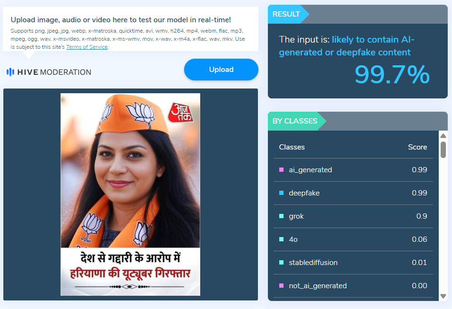
Task: Select the BY CLASSES panel tab header
Action: point(297,121)
